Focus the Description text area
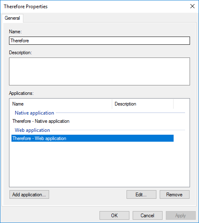Viewport: 199px width, 223px height. (x=99, y=71)
